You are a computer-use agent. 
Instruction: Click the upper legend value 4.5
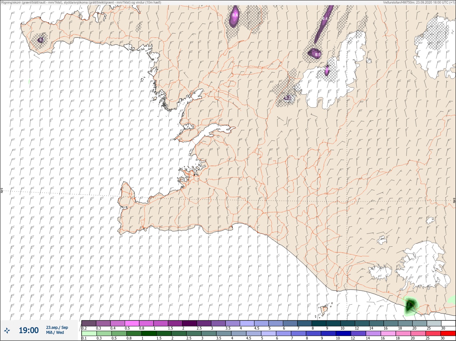point(256,328)
